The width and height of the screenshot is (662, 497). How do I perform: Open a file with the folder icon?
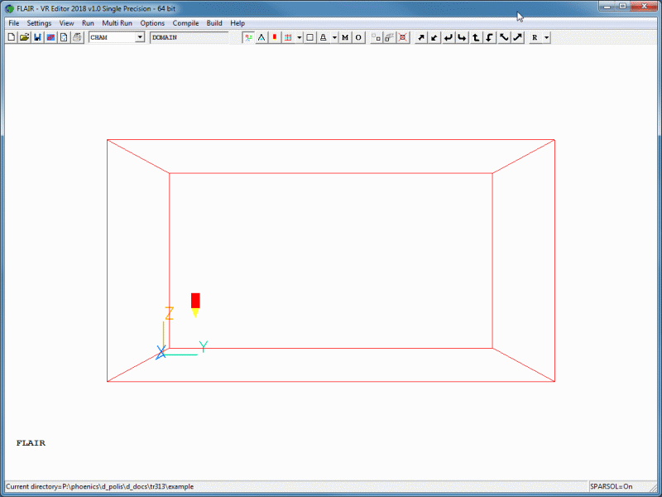pos(25,37)
